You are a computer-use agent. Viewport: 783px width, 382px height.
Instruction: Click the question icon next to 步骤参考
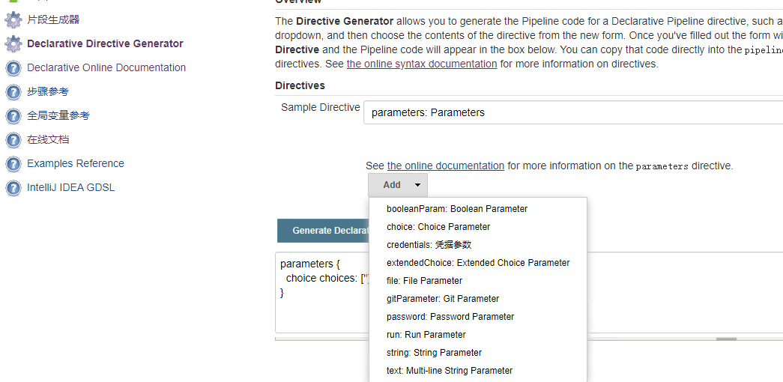click(x=13, y=92)
